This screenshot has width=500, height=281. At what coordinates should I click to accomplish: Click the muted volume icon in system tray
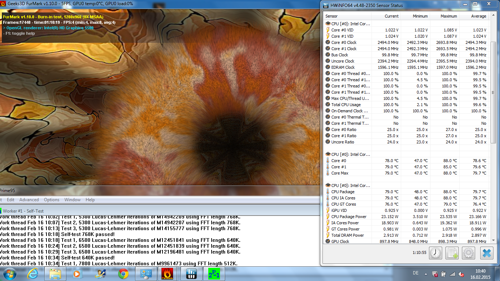click(462, 274)
